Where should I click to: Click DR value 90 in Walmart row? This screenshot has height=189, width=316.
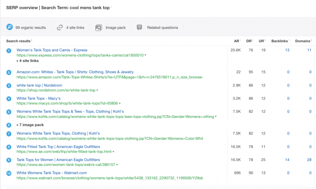(251, 173)
